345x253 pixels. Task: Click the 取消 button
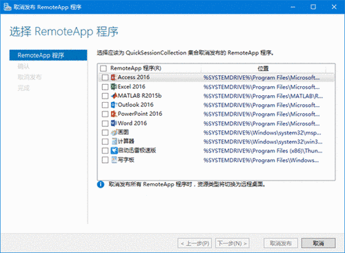[319, 243]
